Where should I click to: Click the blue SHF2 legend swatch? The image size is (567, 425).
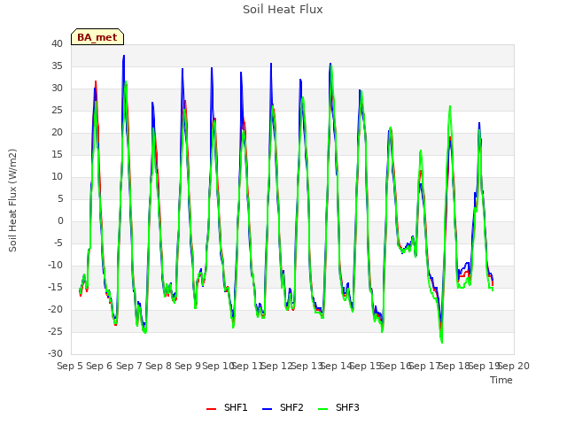coord(267,409)
